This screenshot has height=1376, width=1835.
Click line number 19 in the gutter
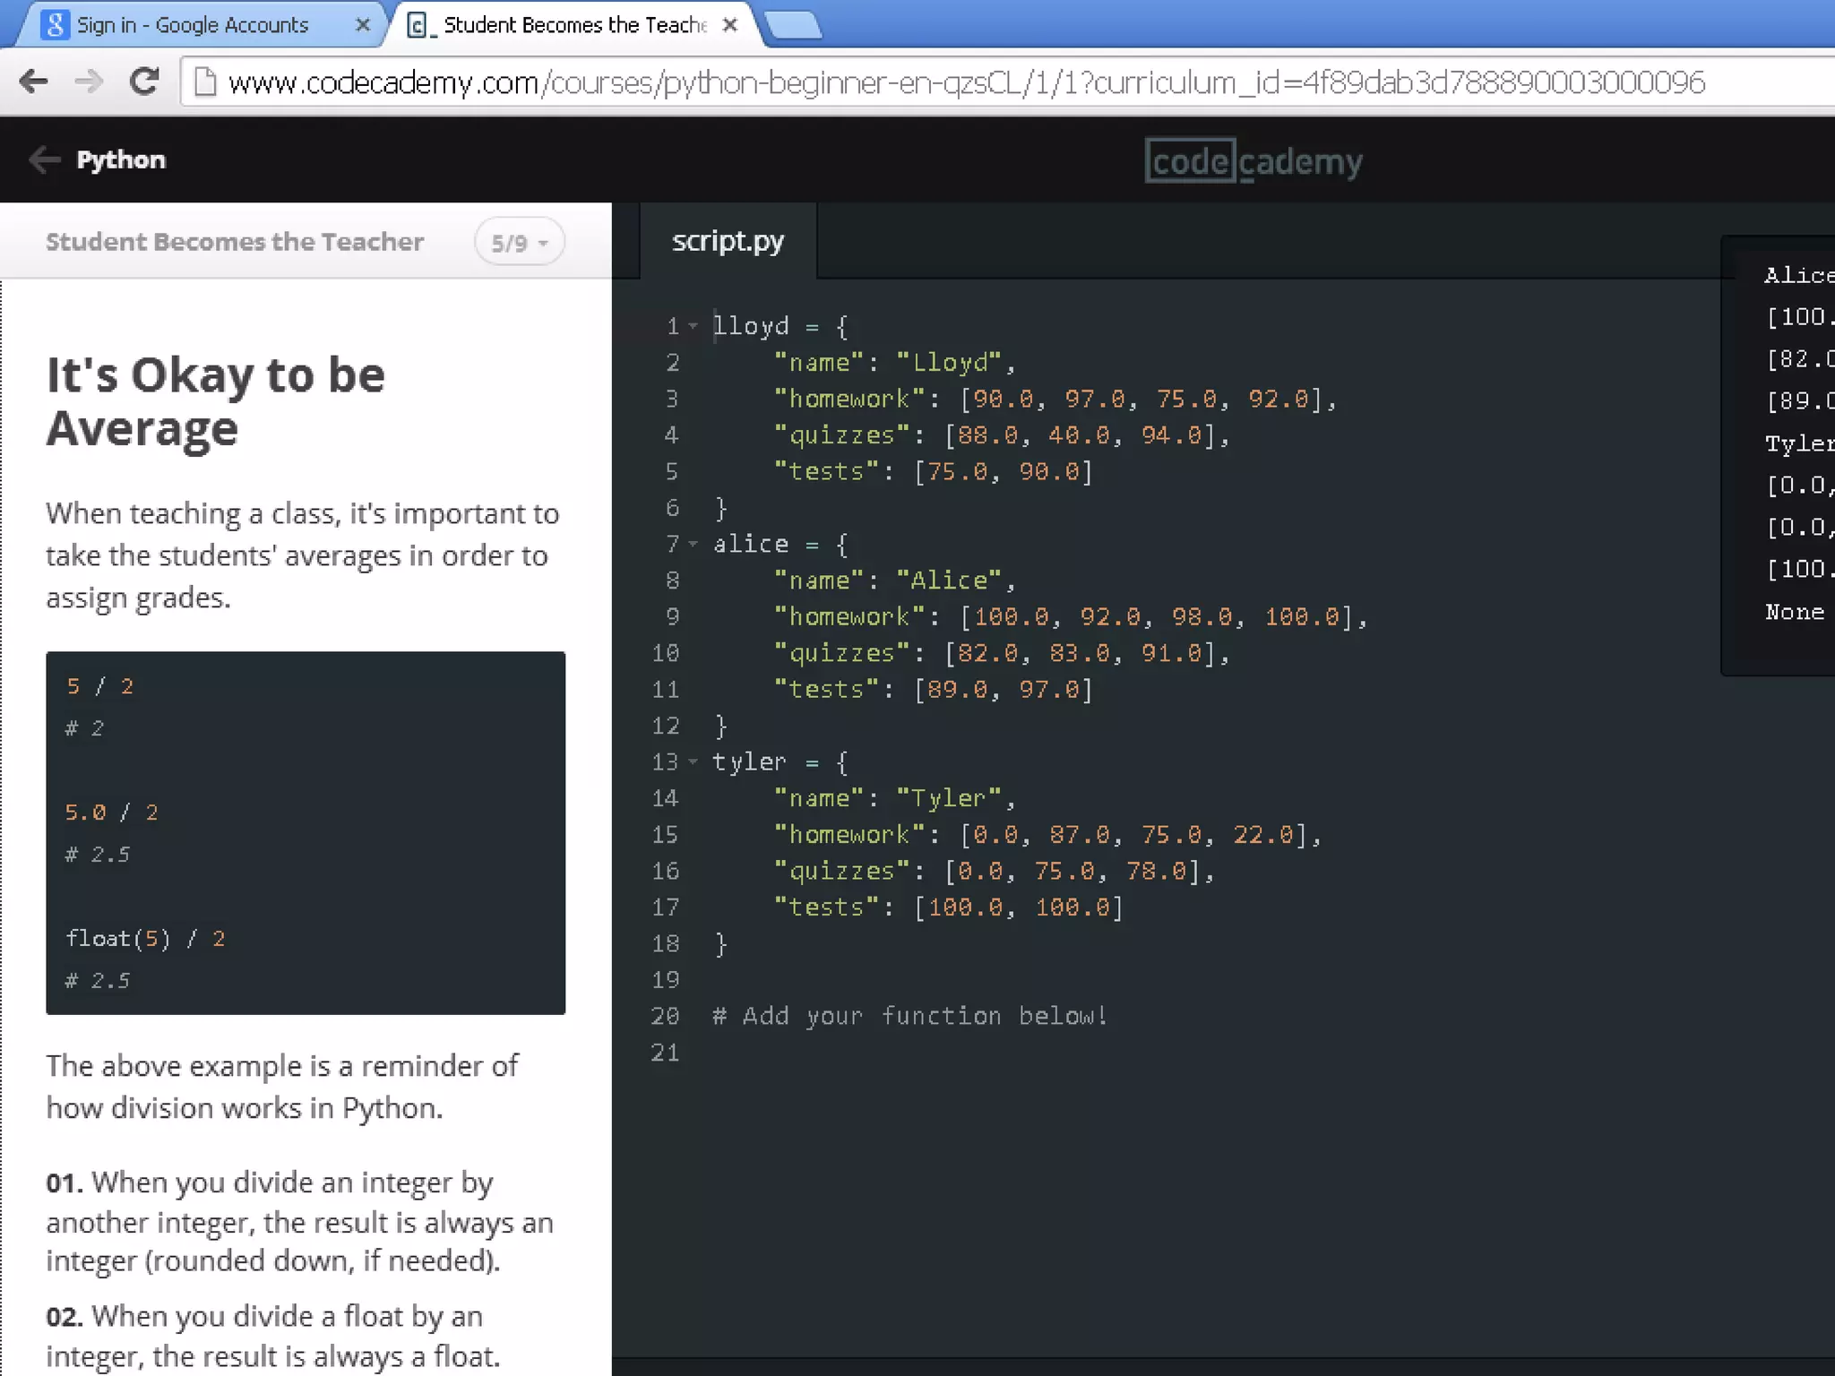pyautogui.click(x=665, y=980)
